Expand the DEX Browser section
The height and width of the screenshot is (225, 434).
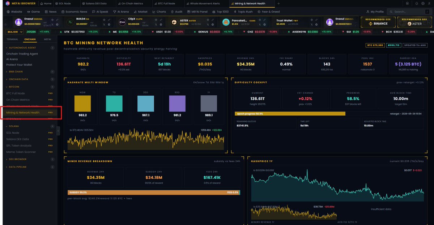click(30, 159)
